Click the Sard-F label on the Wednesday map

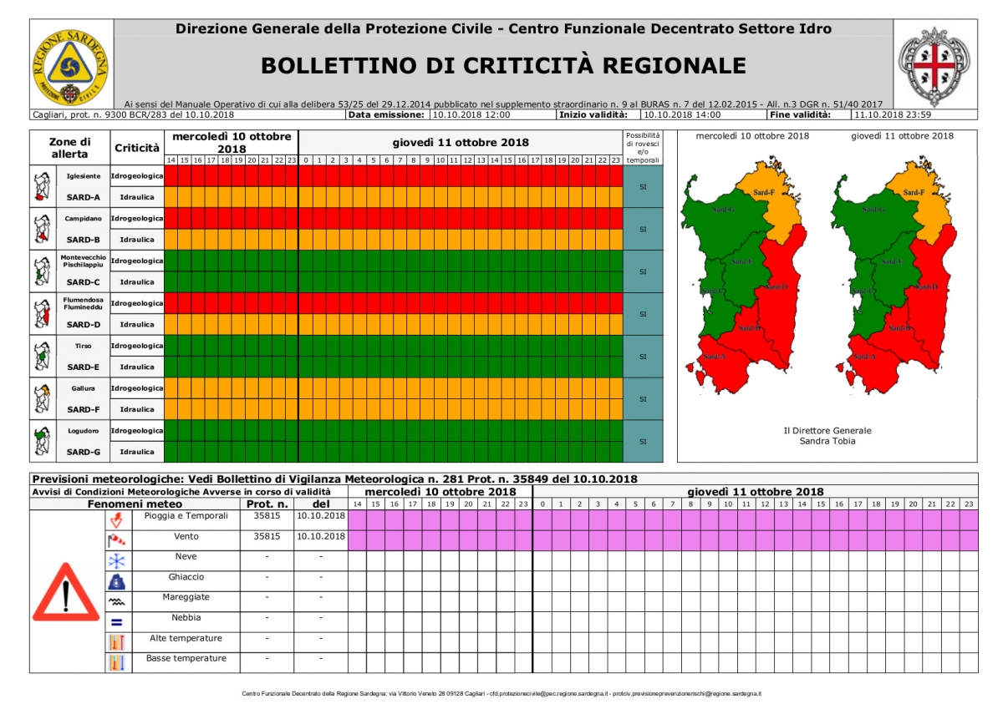tap(762, 192)
